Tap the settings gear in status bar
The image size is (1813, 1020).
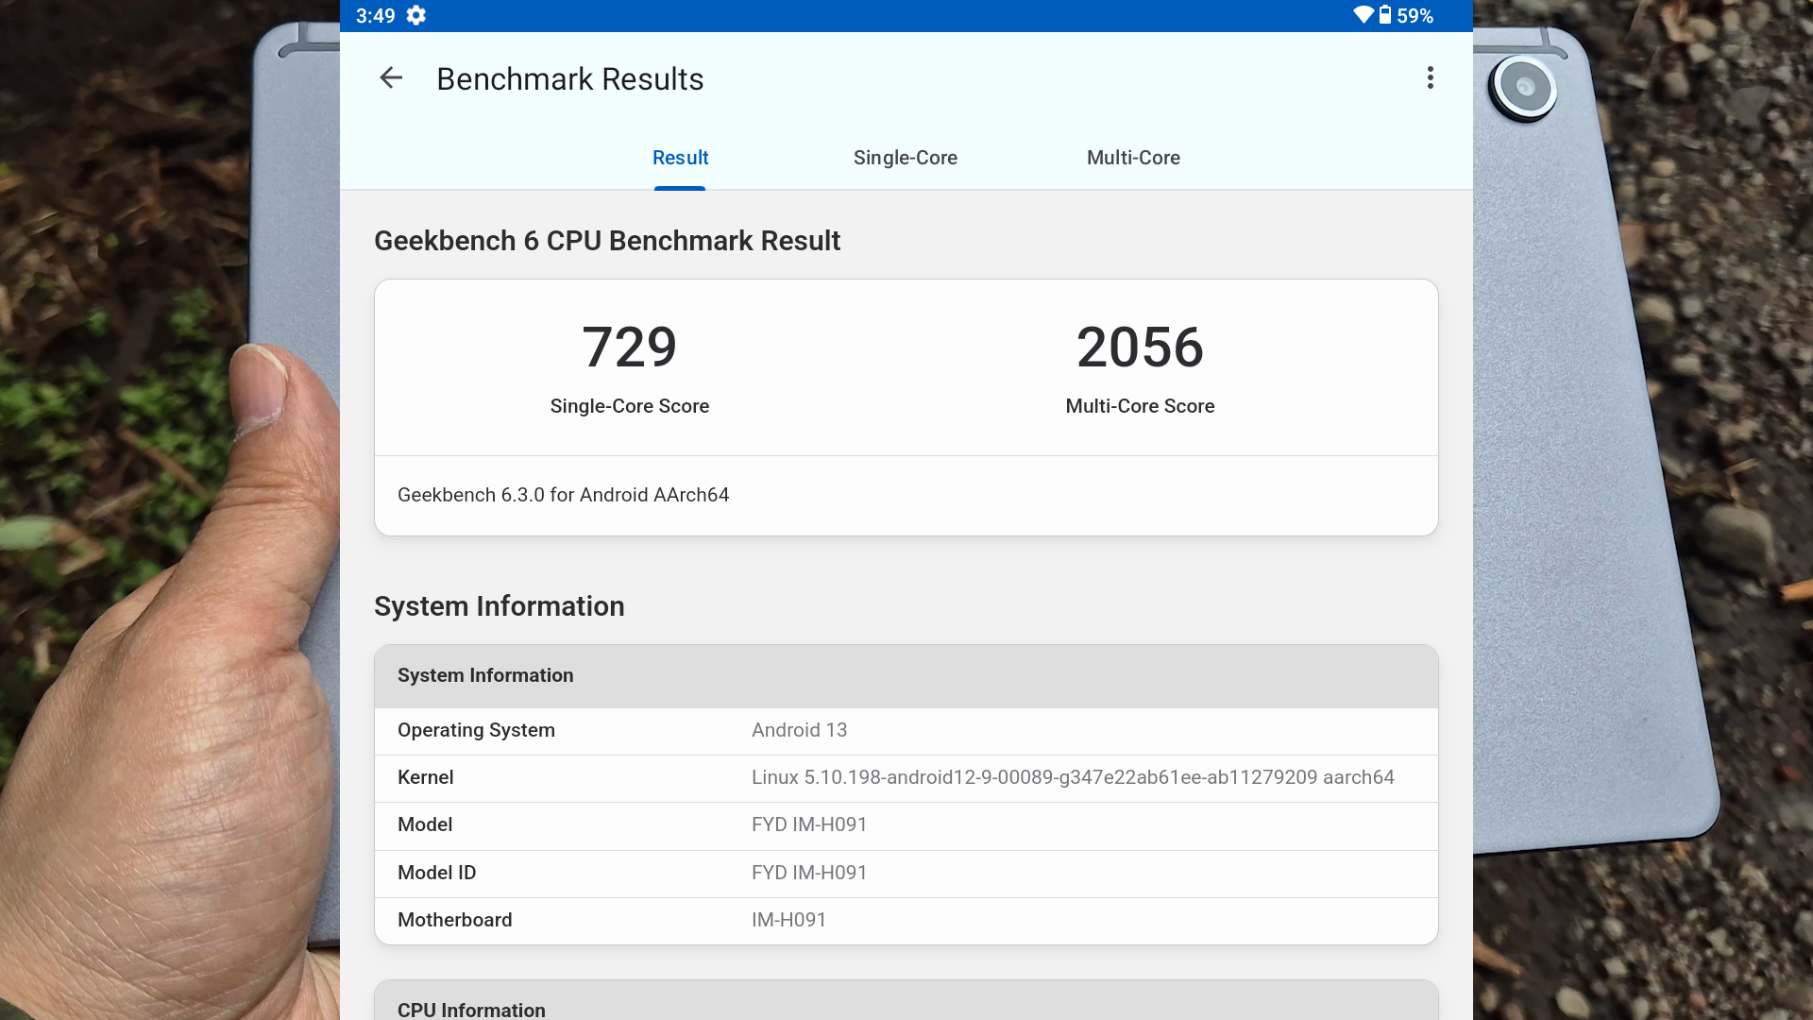coord(416,15)
